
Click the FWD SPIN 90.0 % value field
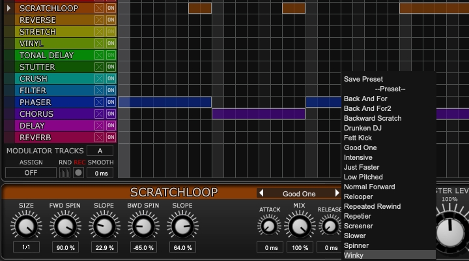(65, 247)
